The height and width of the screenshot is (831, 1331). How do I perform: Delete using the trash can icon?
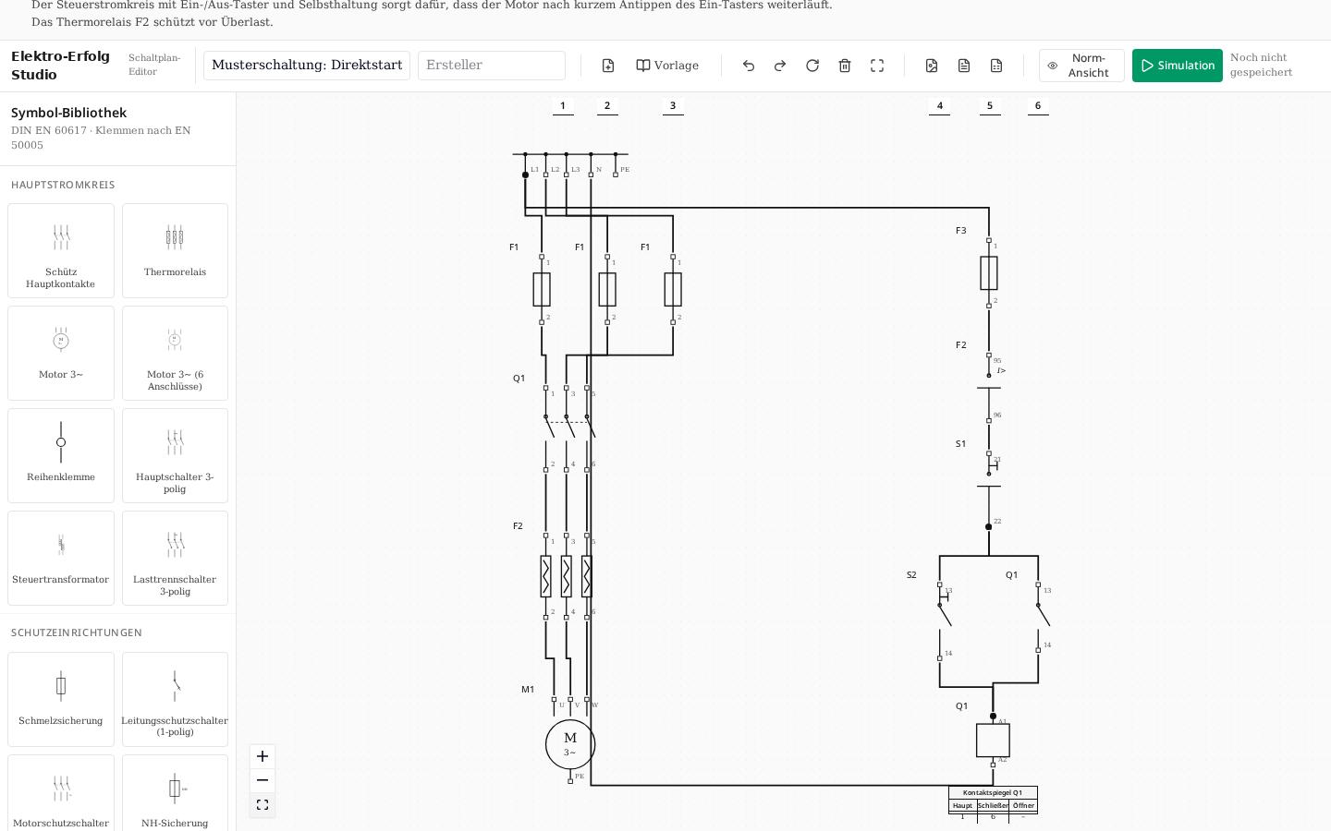845,66
